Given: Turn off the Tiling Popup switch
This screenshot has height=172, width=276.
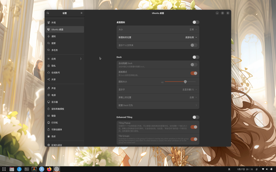Looking at the screenshot, I should (194, 127).
